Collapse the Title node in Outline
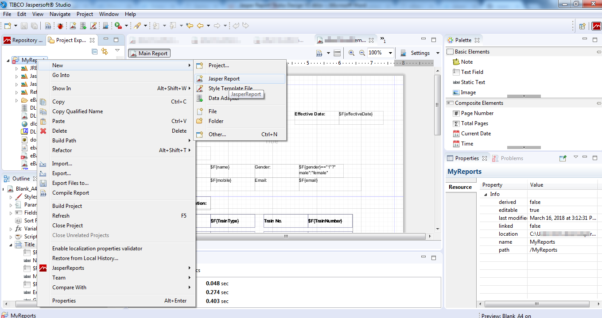 pyautogui.click(x=11, y=245)
